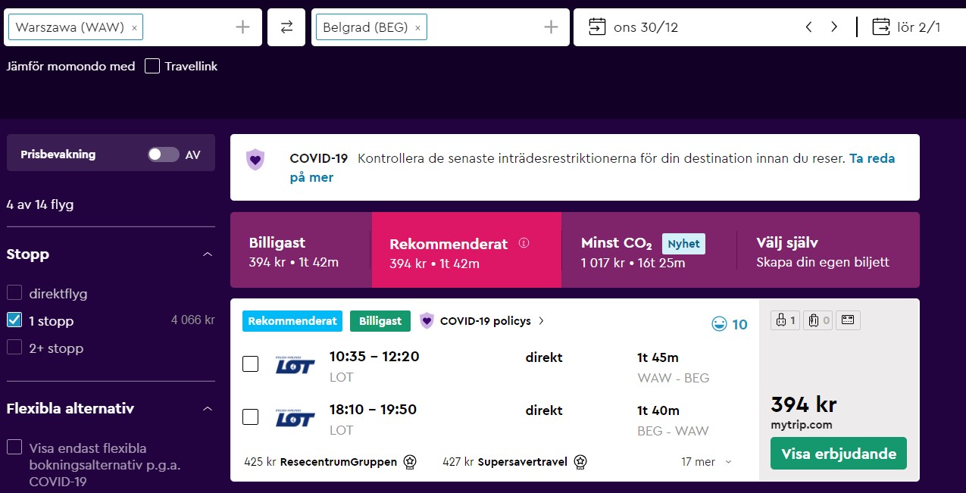Open the 427 kr Supersavertravel offer
966x493 pixels.
(x=505, y=461)
